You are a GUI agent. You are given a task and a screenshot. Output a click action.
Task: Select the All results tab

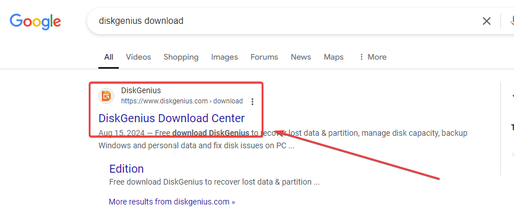tap(109, 57)
